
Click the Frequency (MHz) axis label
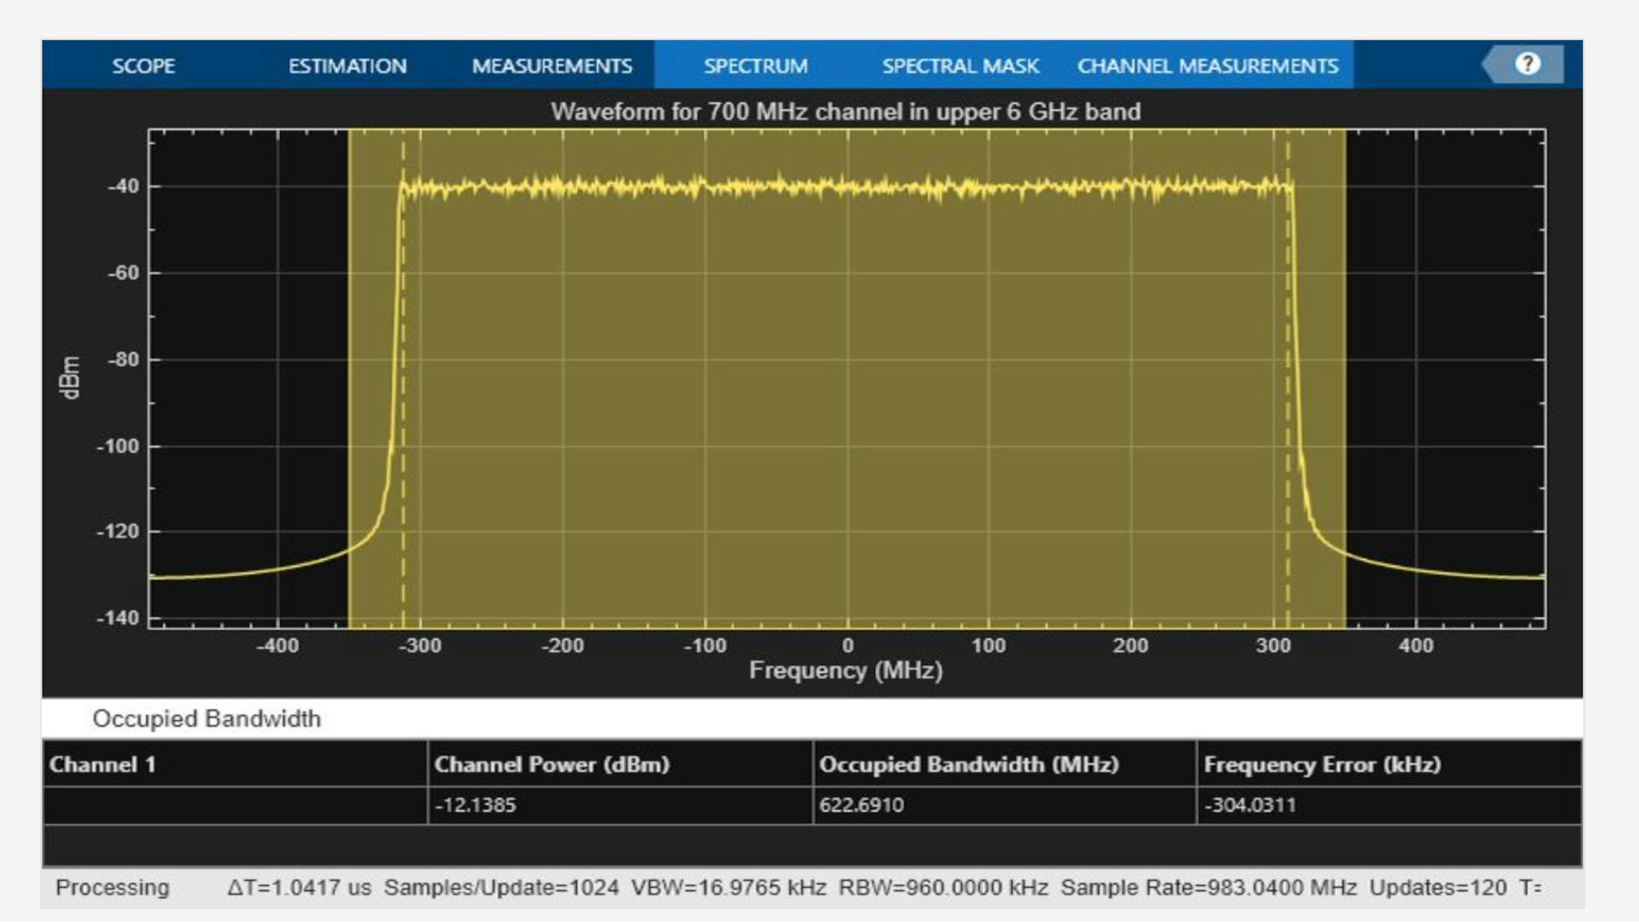point(845,671)
